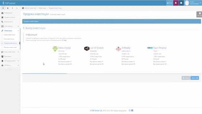Open the user account dropdown arrow
Image resolution: width=202 pixels, height=114 pixels.
tap(200, 3)
